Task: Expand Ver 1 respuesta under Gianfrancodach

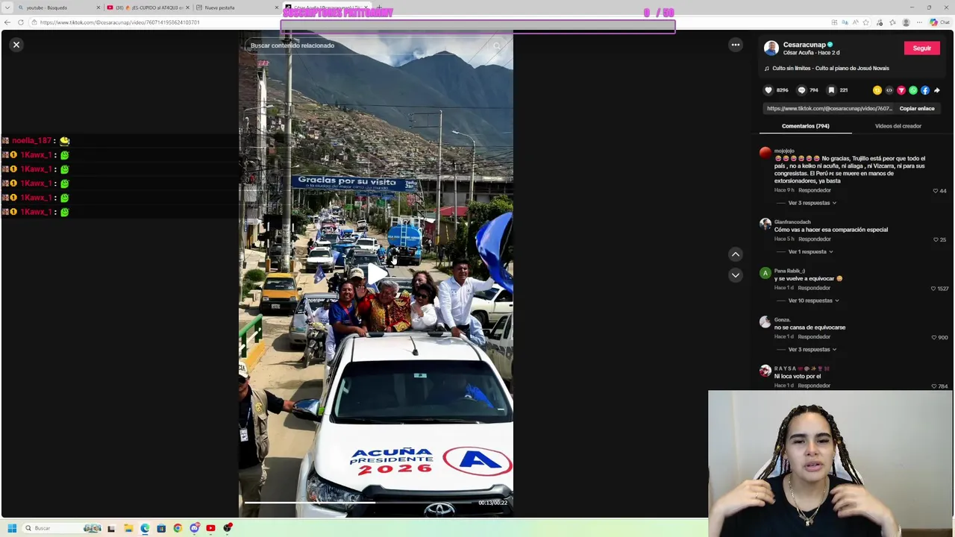Action: pos(810,252)
